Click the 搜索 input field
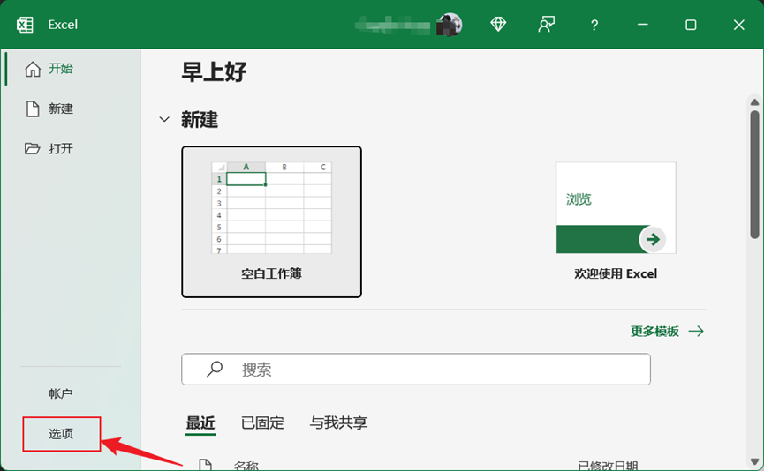This screenshot has width=764, height=471. [433, 370]
